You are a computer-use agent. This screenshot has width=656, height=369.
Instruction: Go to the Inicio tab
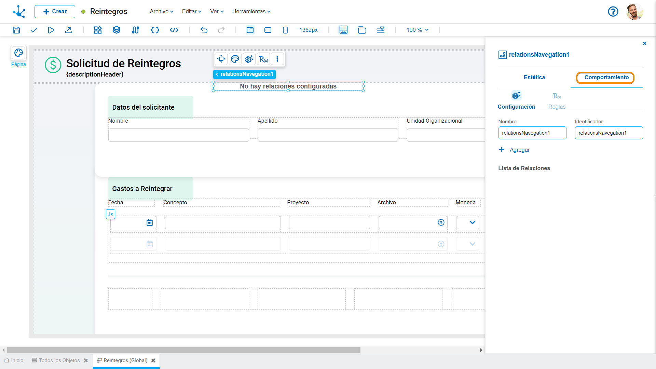(14, 360)
